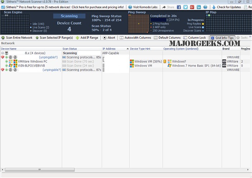
Task: Click the LinkedIn share icon
Action: 198,7
